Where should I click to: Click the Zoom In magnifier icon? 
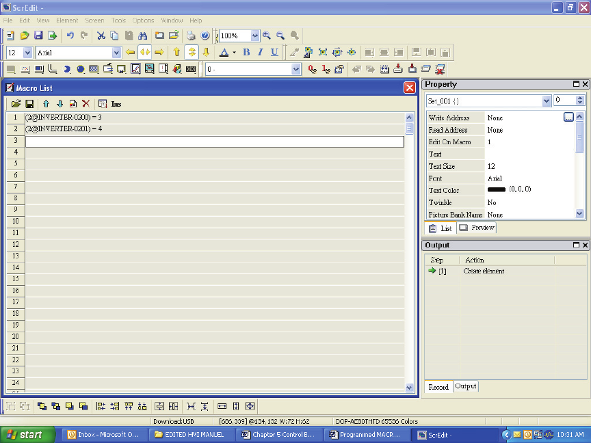point(267,36)
